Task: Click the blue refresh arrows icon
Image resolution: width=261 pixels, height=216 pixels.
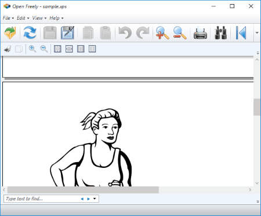Action: pyautogui.click(x=30, y=32)
